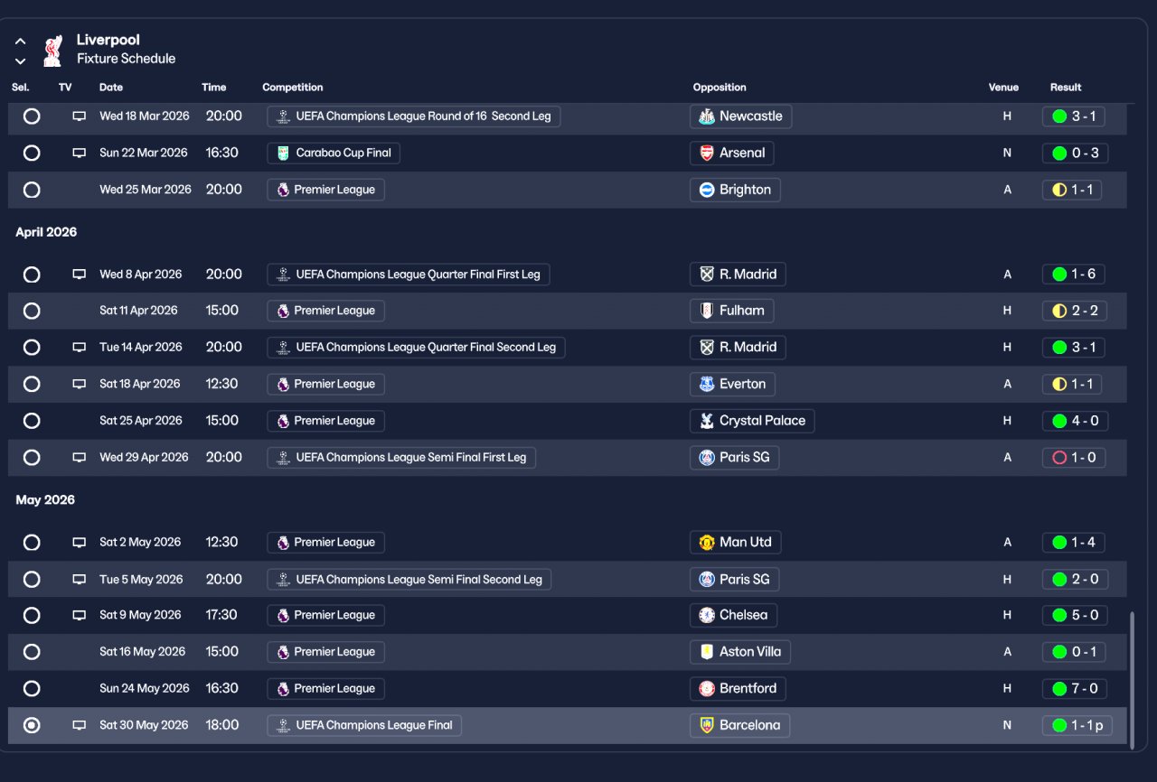Click the Venue column header

pos(1003,88)
